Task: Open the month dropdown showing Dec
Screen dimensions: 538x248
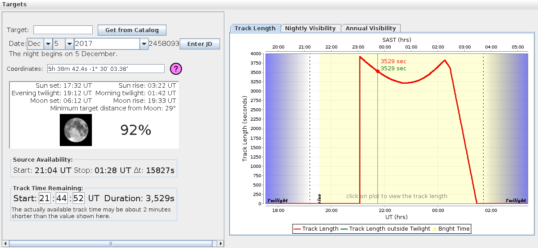Action: 48,44
